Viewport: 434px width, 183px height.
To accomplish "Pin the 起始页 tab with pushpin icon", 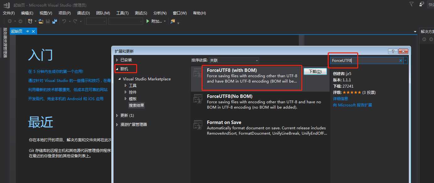I will (27, 31).
